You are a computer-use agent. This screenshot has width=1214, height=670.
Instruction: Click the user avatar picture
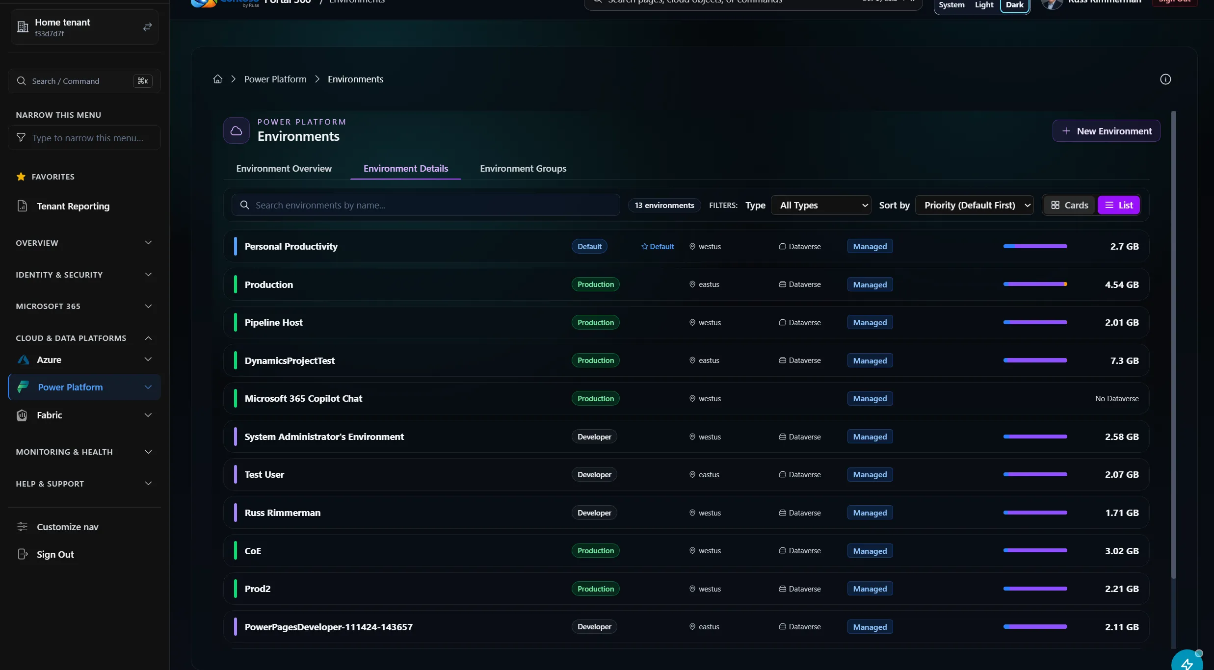[x=1052, y=4]
